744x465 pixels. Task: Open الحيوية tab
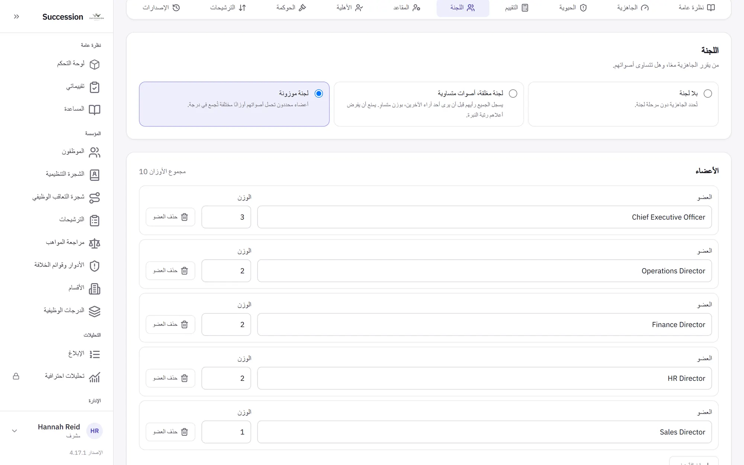click(573, 7)
